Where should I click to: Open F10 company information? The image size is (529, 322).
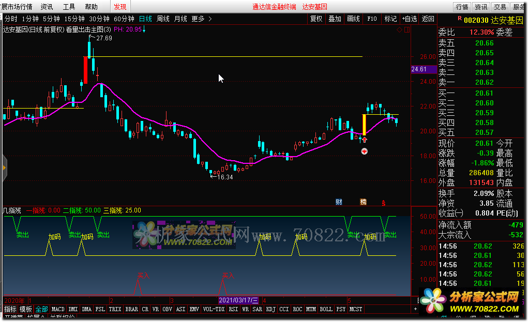pos(372,19)
